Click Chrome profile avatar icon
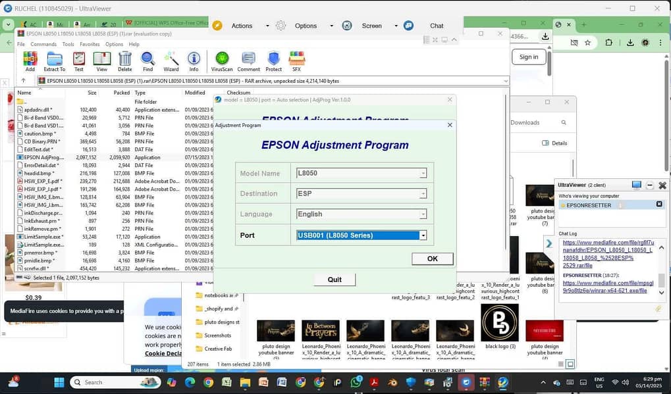 tap(645, 42)
